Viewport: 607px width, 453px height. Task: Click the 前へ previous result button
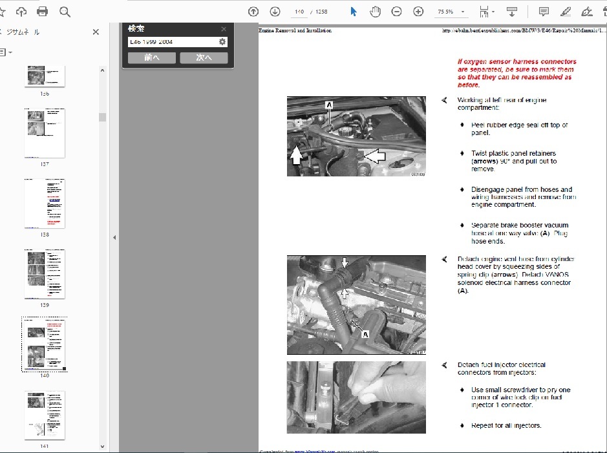(152, 58)
